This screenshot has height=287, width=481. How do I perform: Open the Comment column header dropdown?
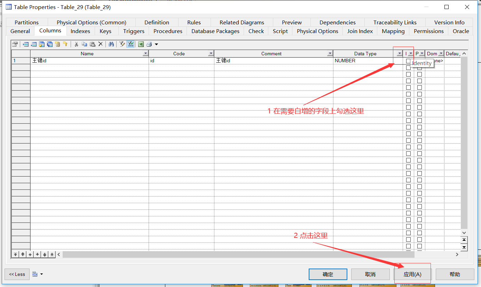coord(330,54)
